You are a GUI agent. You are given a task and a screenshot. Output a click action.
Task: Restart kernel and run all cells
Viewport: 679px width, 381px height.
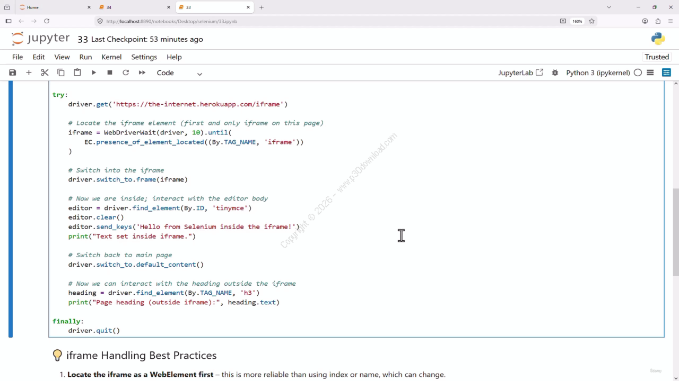tap(142, 72)
